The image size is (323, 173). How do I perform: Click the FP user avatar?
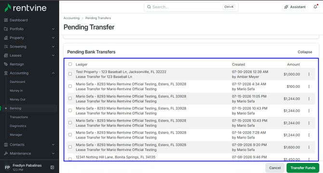click(7, 167)
